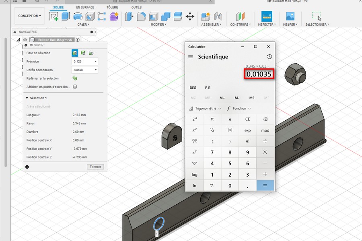Switch to the EN SURFACE tab
Viewport: 362px width, 241px height.
(x=85, y=7)
